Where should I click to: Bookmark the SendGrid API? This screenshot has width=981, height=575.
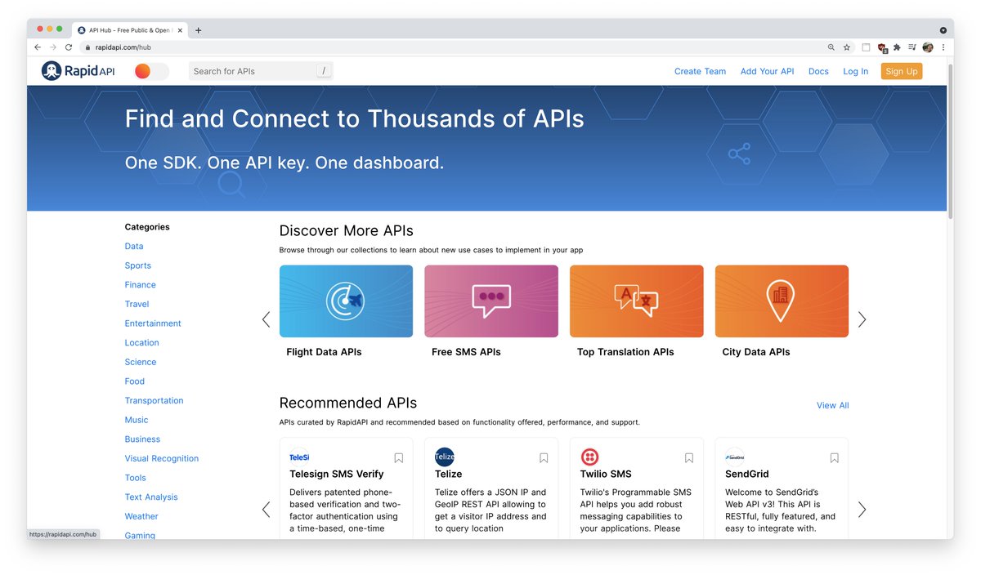click(835, 458)
